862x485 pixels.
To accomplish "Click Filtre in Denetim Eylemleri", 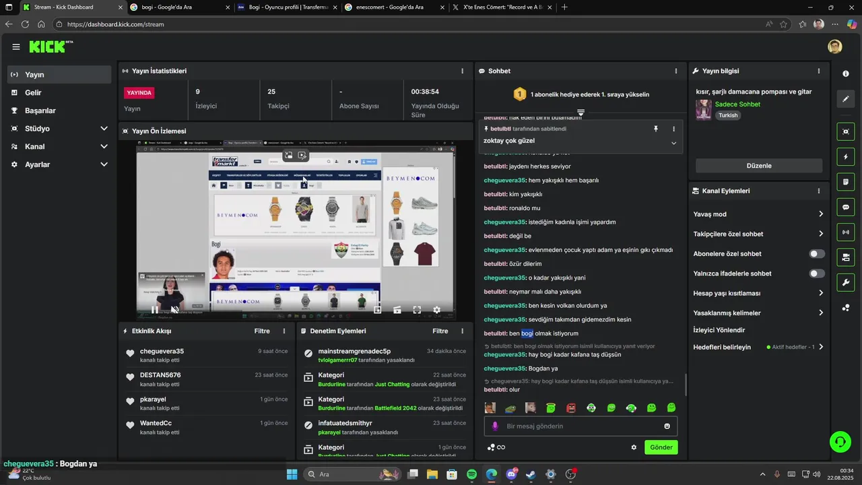I will (x=440, y=331).
